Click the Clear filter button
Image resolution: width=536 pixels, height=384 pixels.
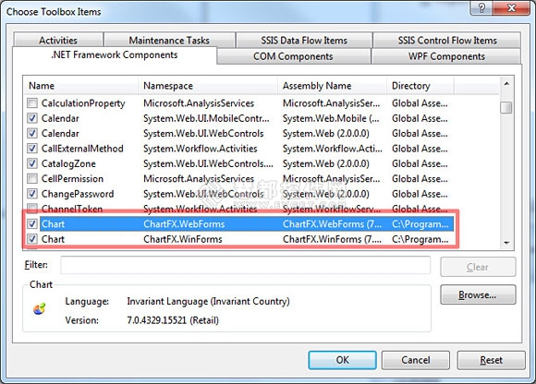coord(478,267)
